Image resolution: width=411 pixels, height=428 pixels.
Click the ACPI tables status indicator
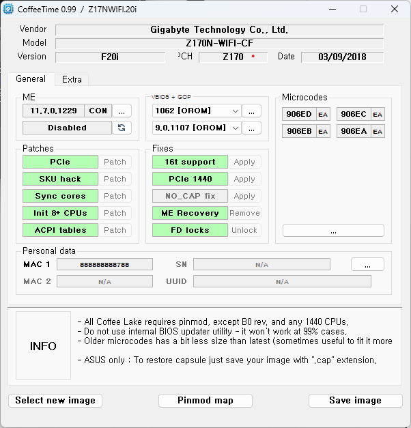60,230
